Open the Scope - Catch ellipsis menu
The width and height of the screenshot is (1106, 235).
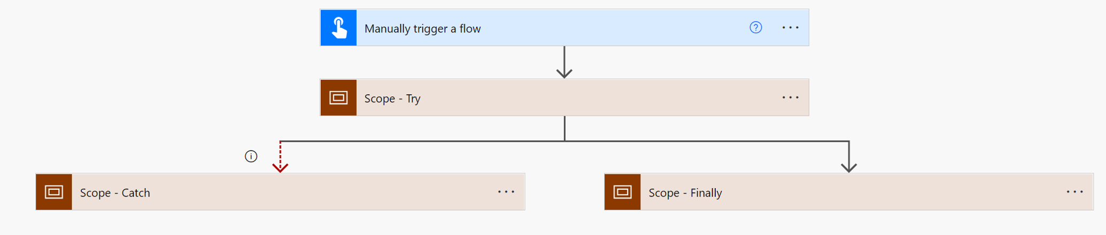506,192
